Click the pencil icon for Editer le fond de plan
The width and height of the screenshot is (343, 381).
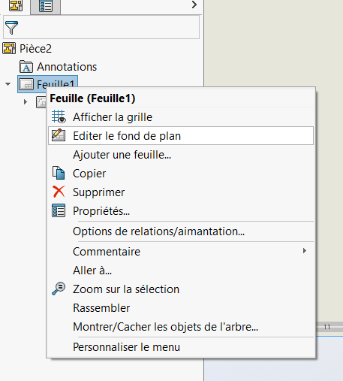pos(59,135)
